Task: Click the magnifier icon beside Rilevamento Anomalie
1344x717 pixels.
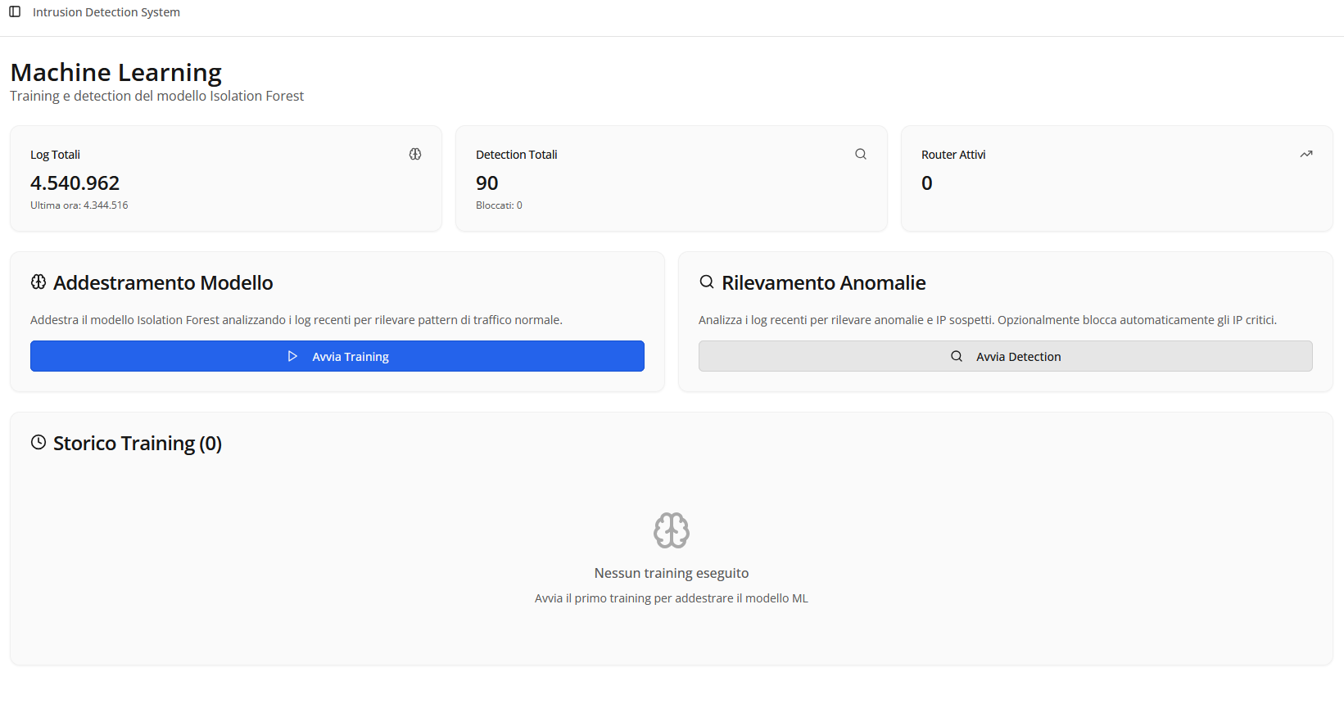Action: (x=707, y=282)
